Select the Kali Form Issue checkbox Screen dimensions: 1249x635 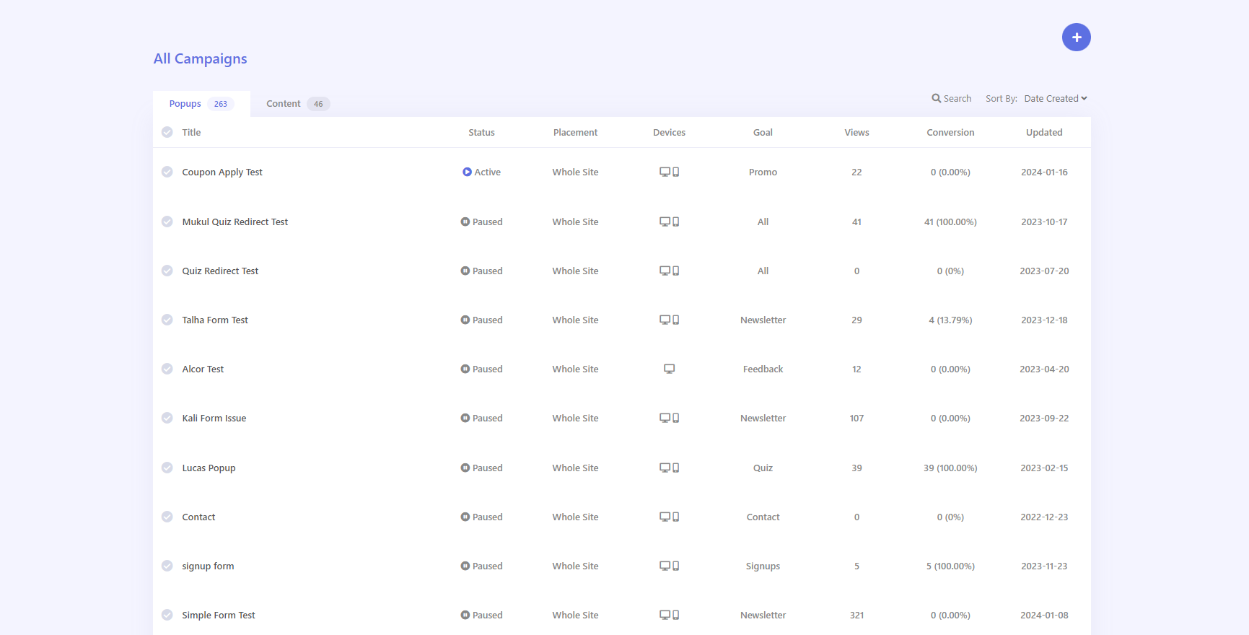pyautogui.click(x=167, y=418)
